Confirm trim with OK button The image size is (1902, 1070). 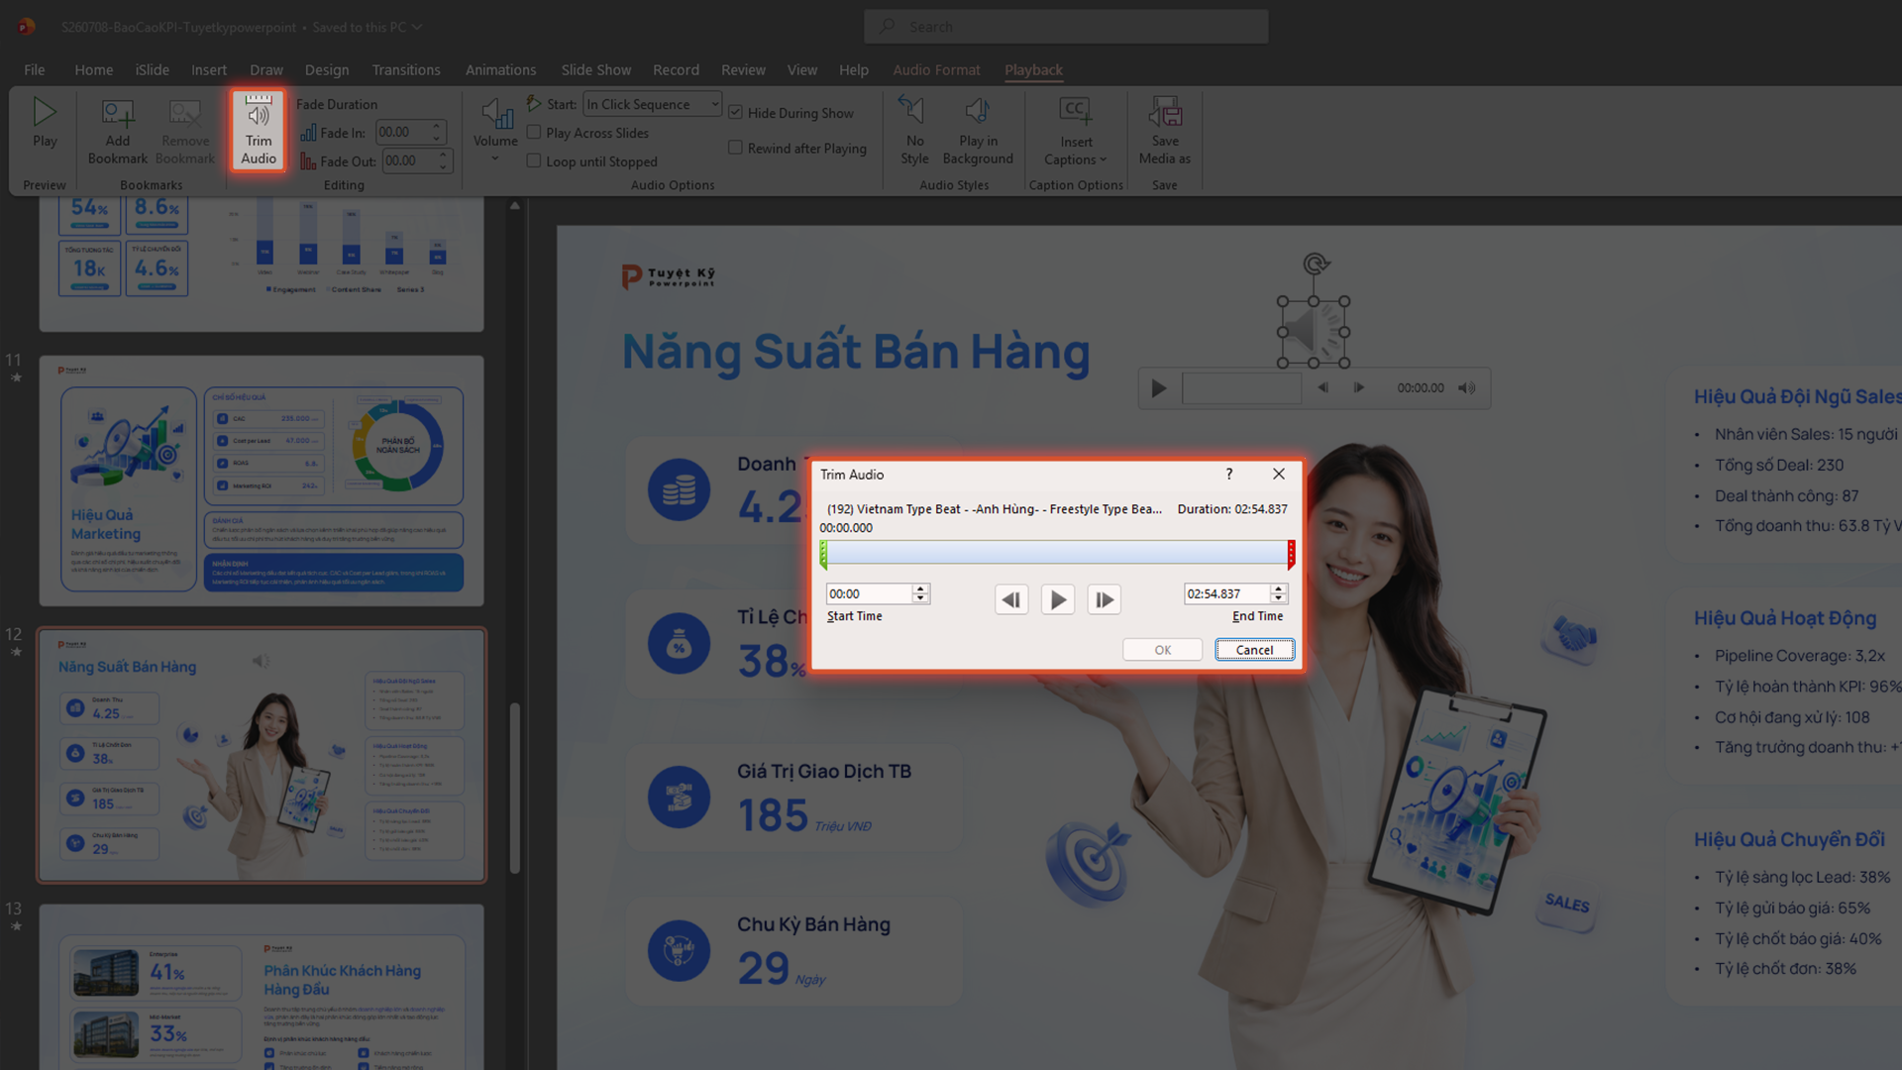[1162, 650]
